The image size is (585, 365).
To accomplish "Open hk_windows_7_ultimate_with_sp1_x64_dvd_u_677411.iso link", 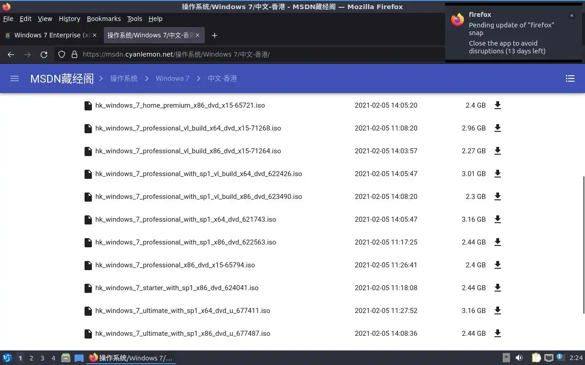I will click(x=183, y=311).
